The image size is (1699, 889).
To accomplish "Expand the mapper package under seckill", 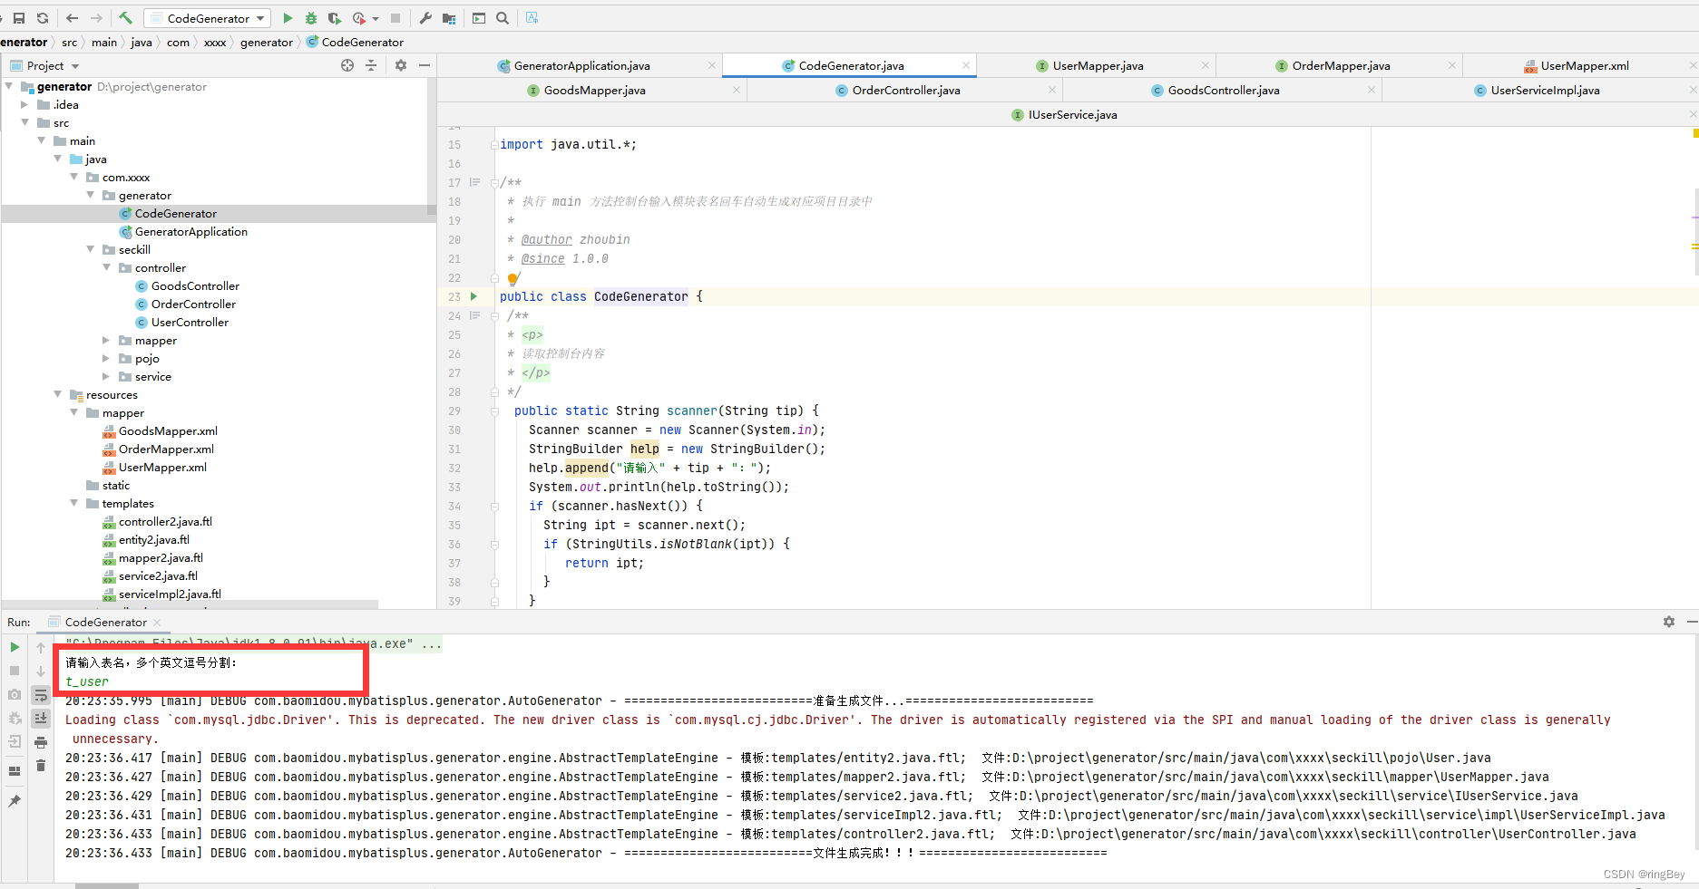I will pos(106,341).
